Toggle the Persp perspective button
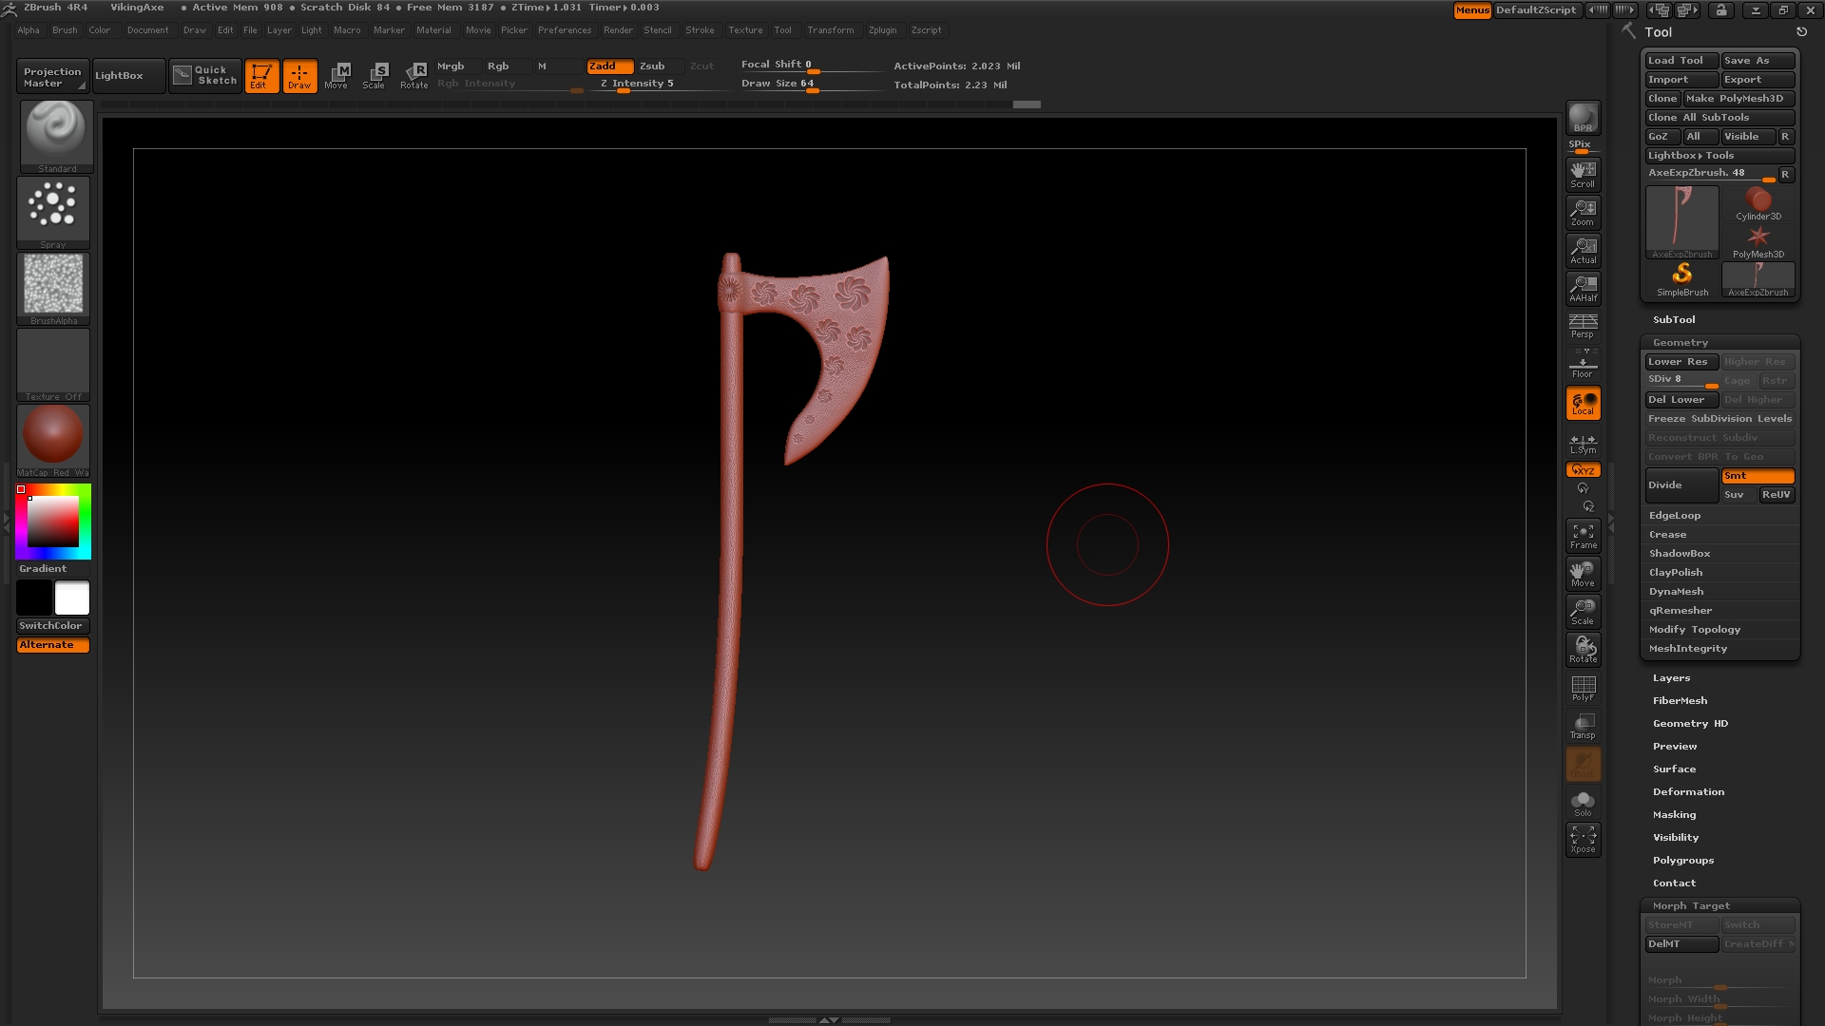The image size is (1825, 1026). click(1583, 326)
